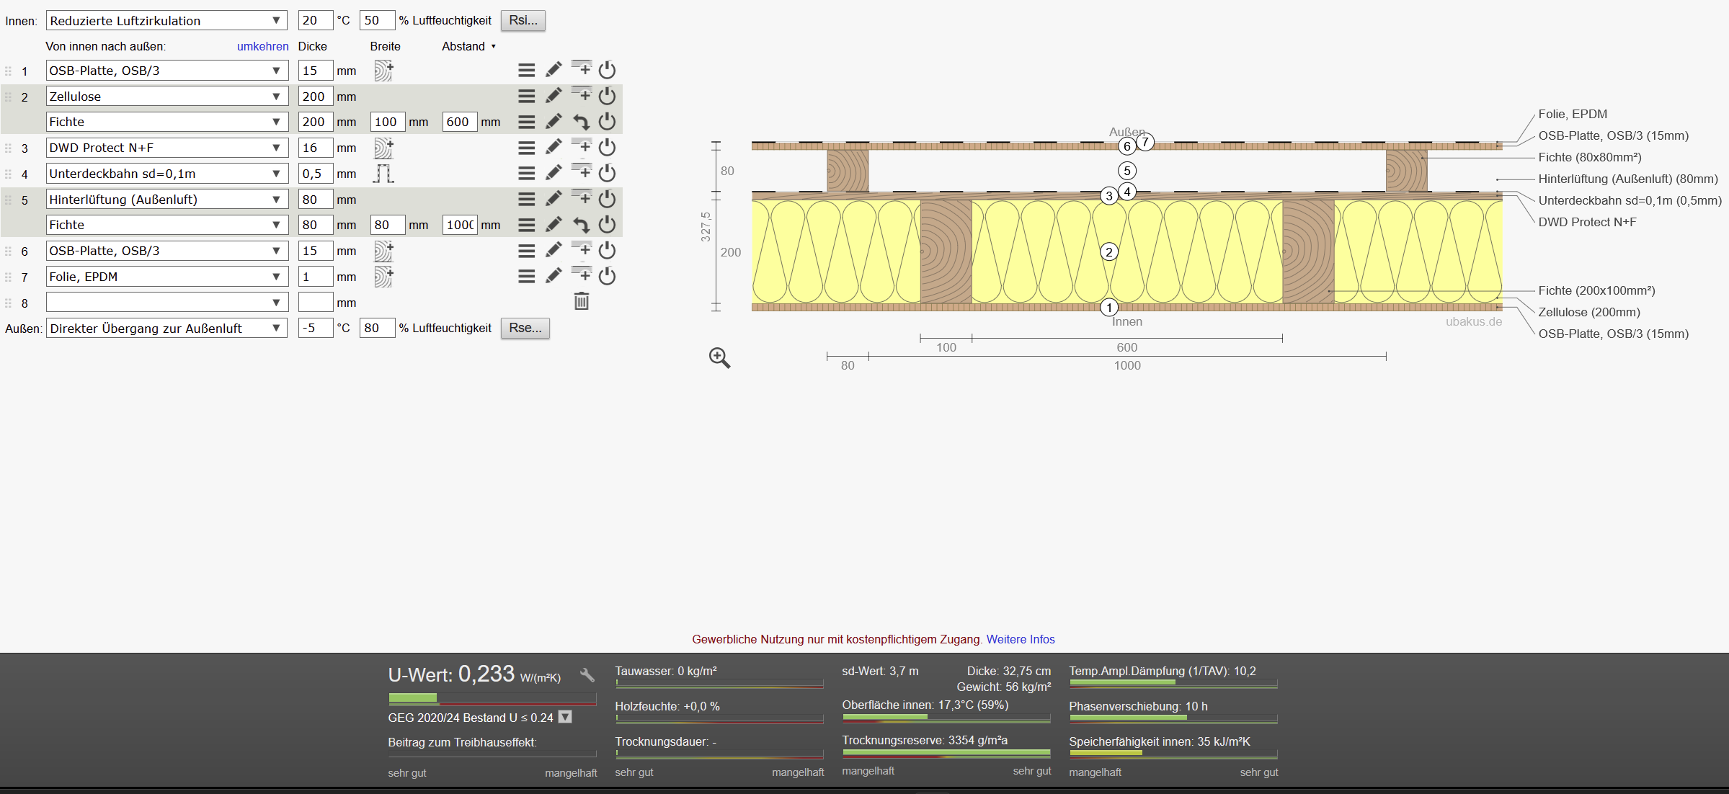This screenshot has height=794, width=1729.
Task: Open the empty material dropdown in row 8
Action: (166, 302)
